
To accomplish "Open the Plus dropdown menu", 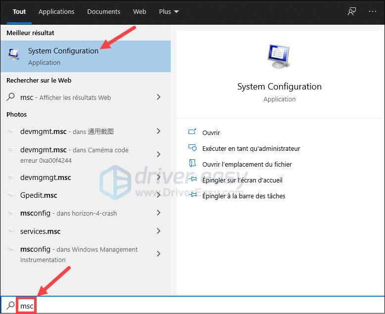I will pos(169,11).
